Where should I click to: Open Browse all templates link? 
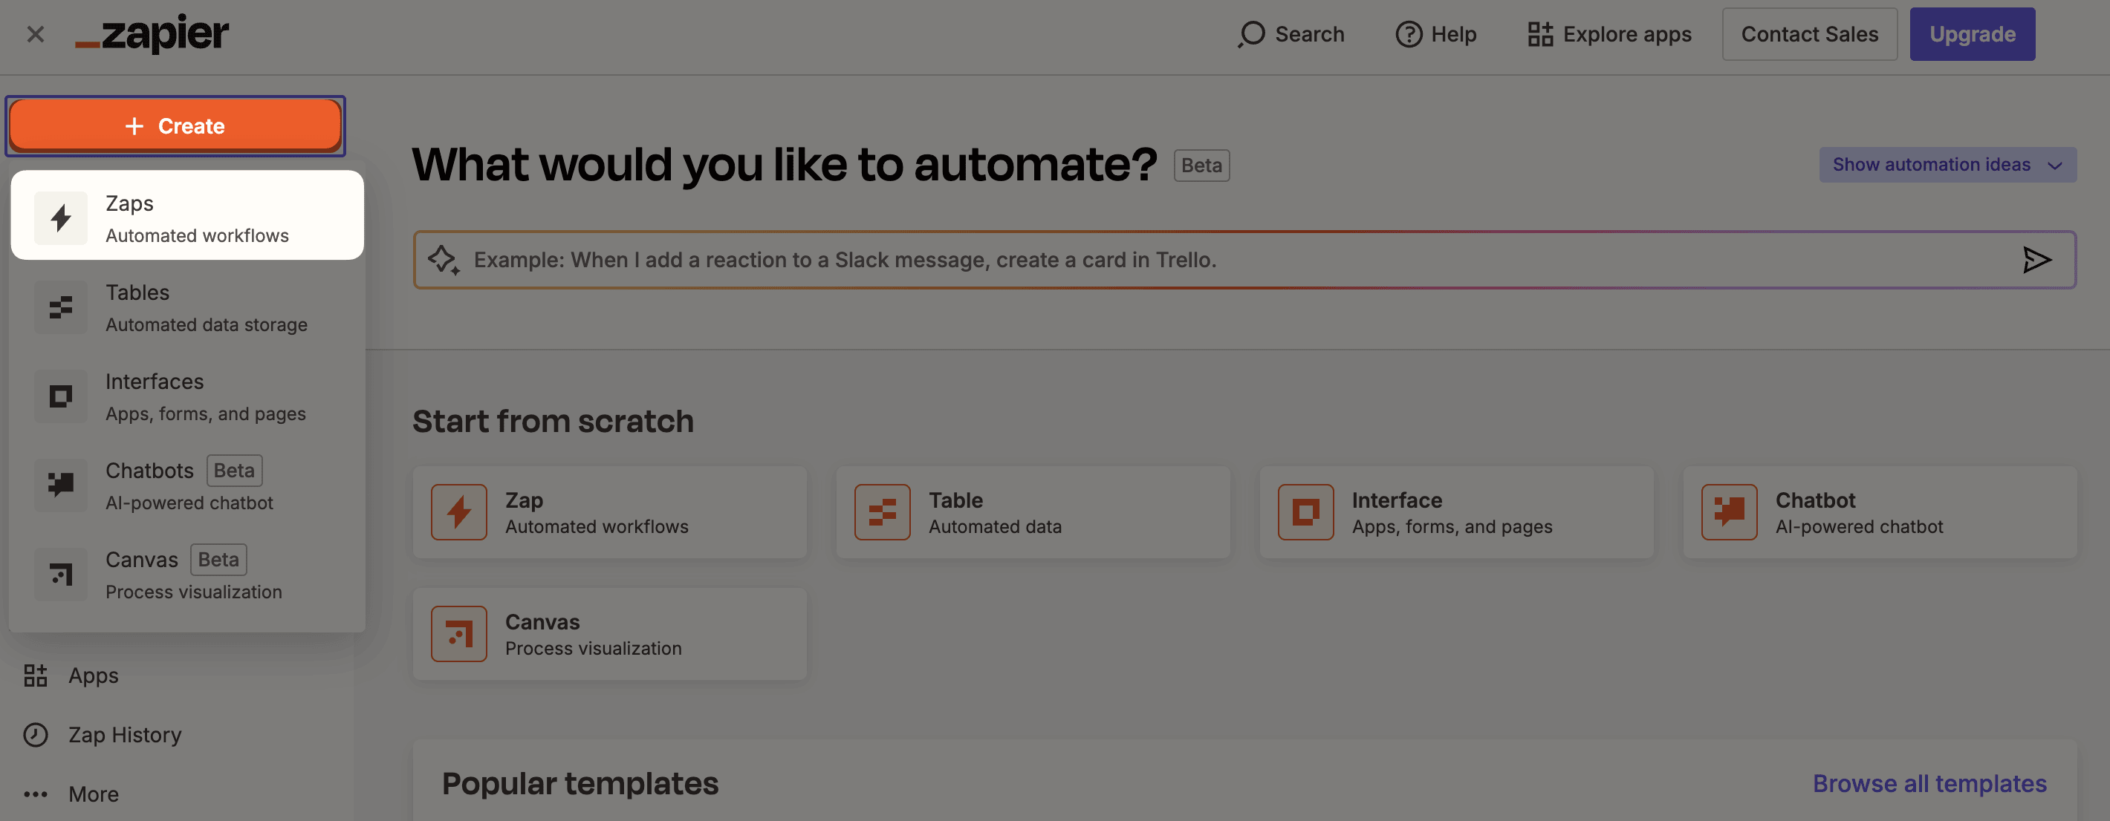point(1929,783)
